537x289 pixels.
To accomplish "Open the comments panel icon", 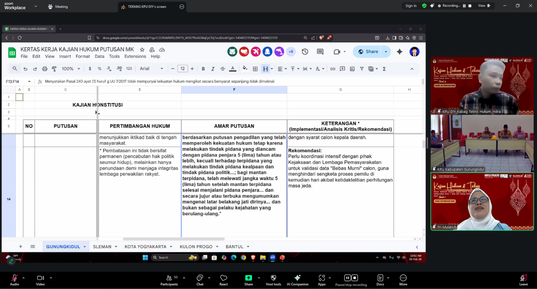I will click(x=320, y=52).
